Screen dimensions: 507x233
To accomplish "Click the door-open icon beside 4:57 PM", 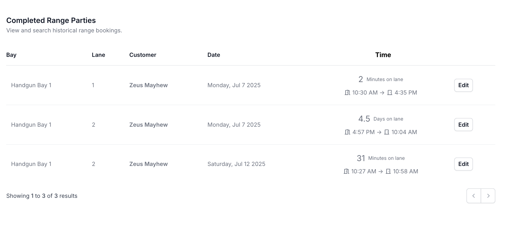I will coord(347,132).
